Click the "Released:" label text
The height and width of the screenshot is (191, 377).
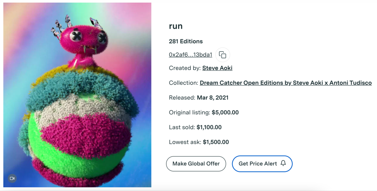tap(182, 98)
